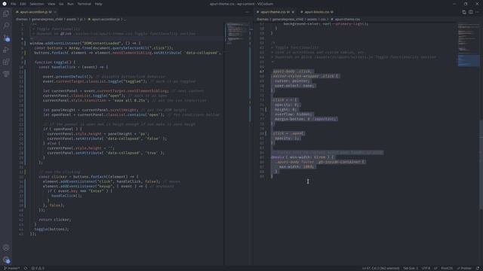Screen dimensions: 483x271
Task: Open the Selection menu
Action: [x=37, y=4]
